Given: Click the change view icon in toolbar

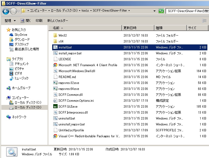Looking at the screenshot, I should [x=204, y=20].
